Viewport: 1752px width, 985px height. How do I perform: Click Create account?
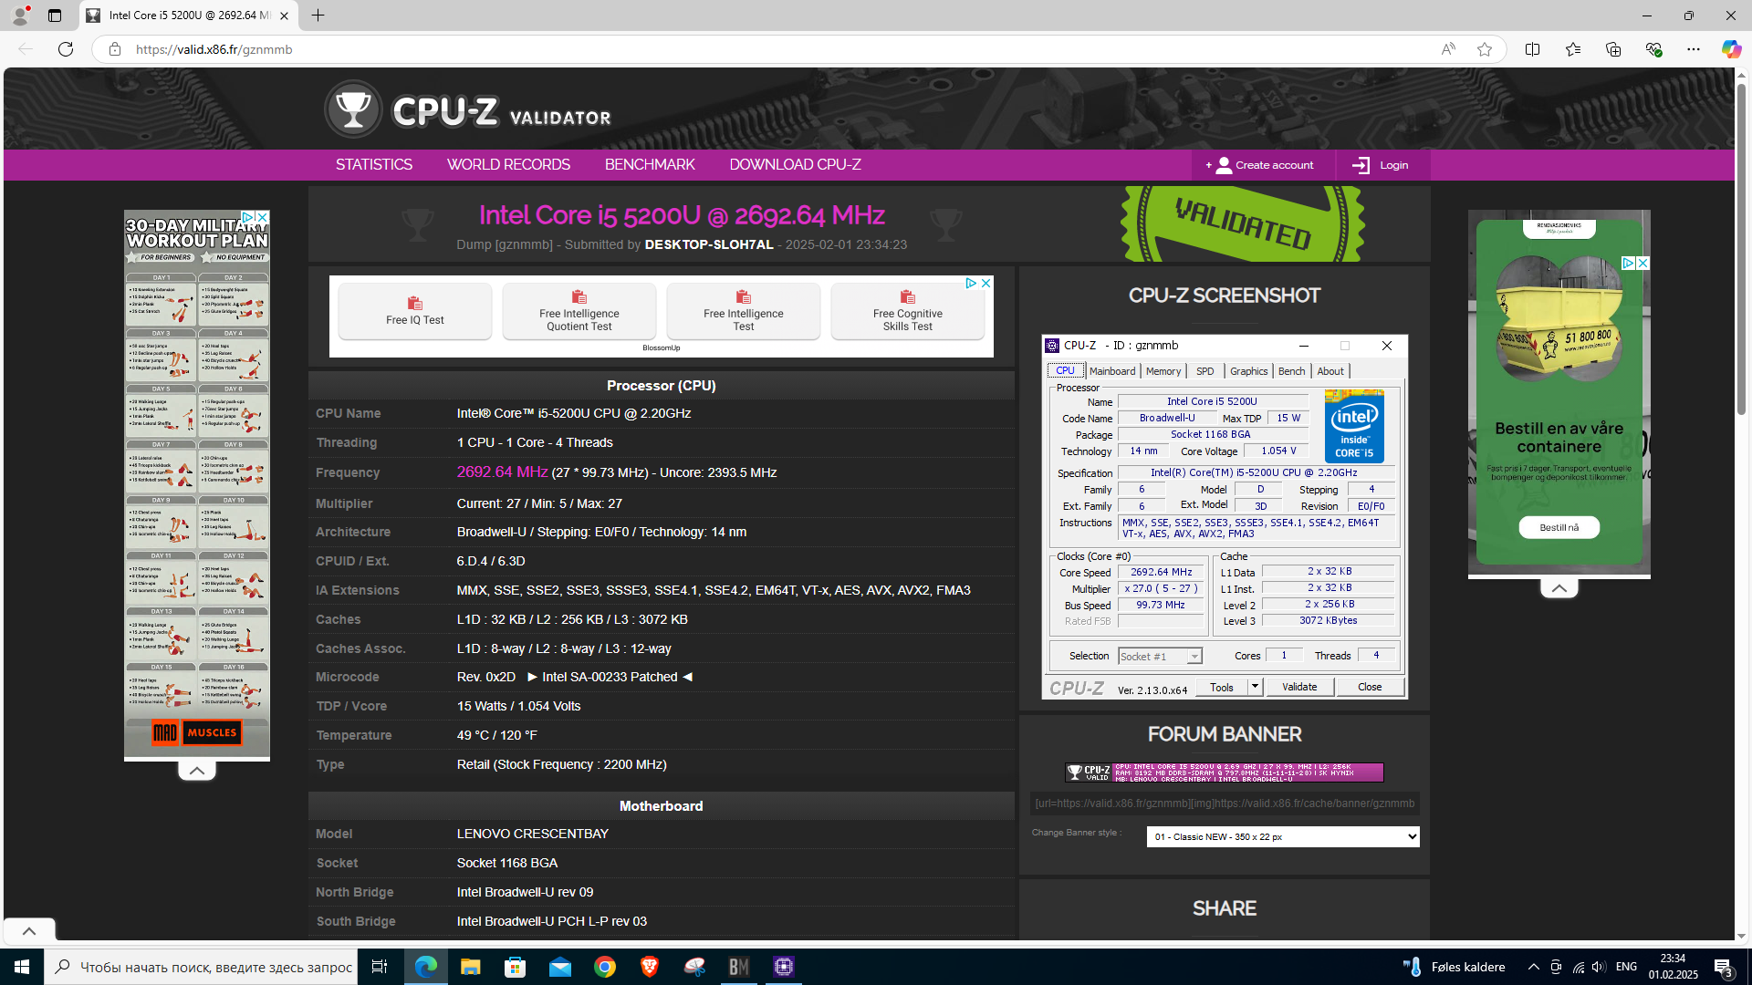pyautogui.click(x=1263, y=165)
